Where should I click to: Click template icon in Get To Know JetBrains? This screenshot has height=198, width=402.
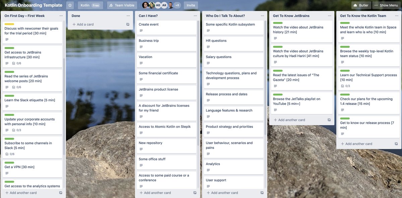pos(329,120)
